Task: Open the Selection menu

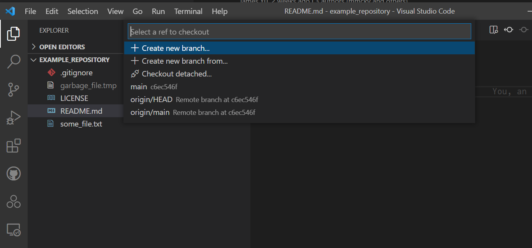Action: point(83,11)
